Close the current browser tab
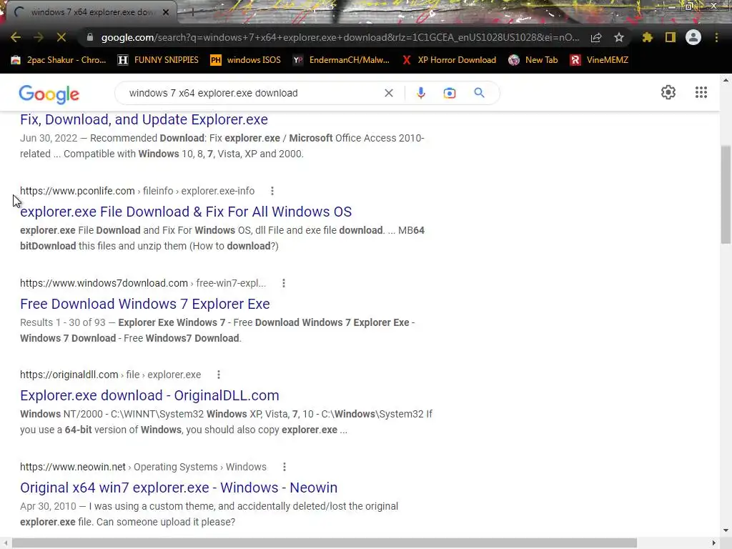 tap(166, 12)
